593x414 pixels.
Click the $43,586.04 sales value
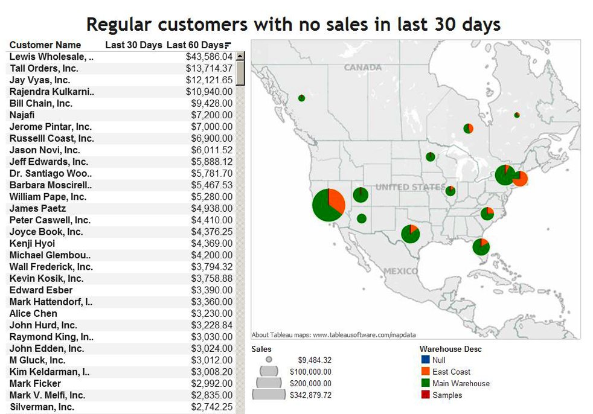[x=209, y=57]
